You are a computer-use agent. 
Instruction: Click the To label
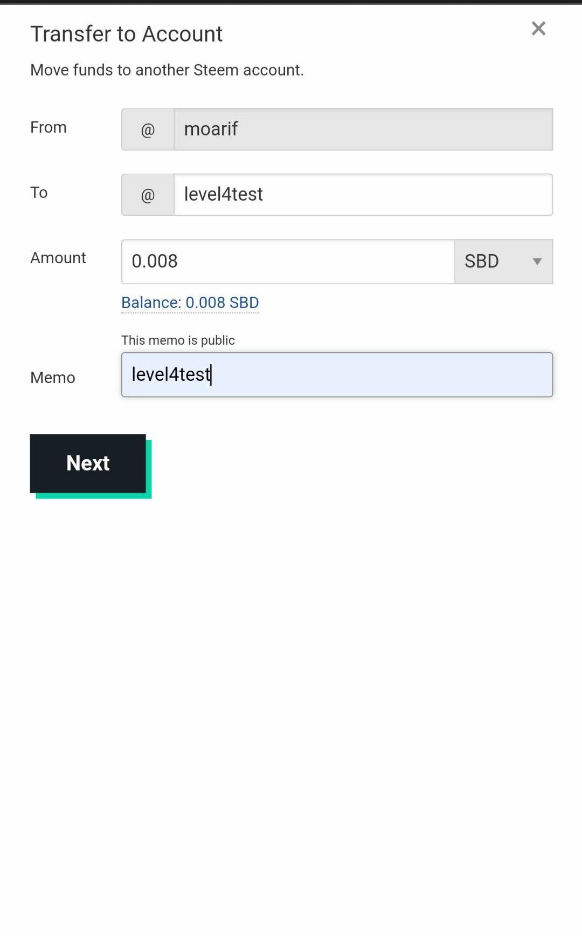coord(39,193)
